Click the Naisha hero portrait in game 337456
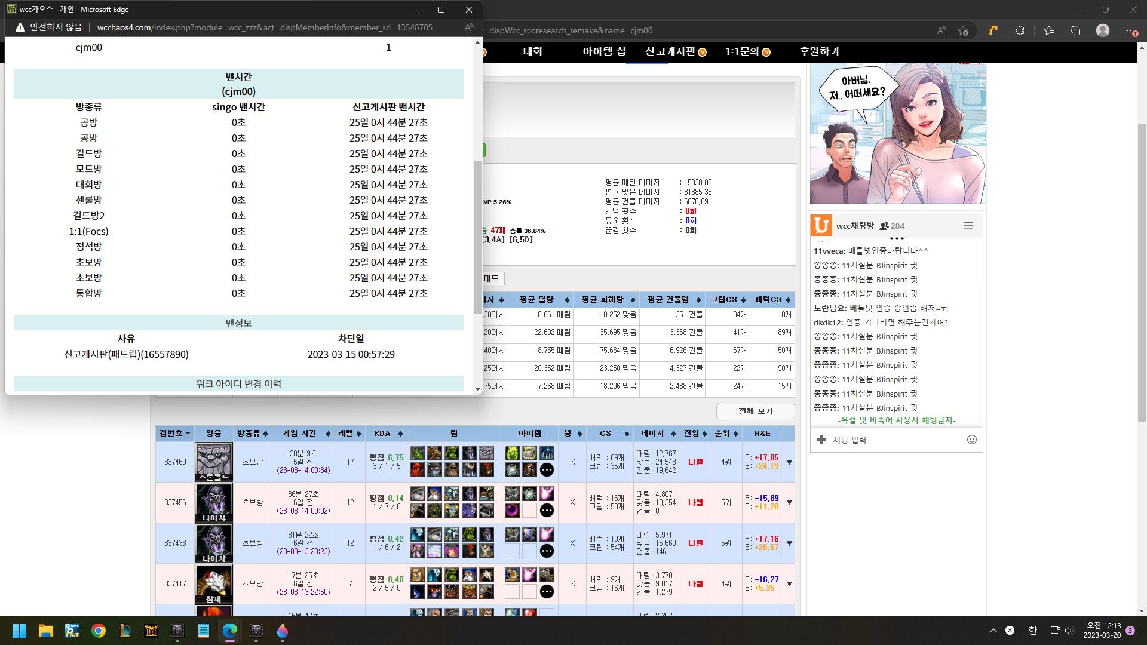This screenshot has width=1147, height=645. coord(214,502)
